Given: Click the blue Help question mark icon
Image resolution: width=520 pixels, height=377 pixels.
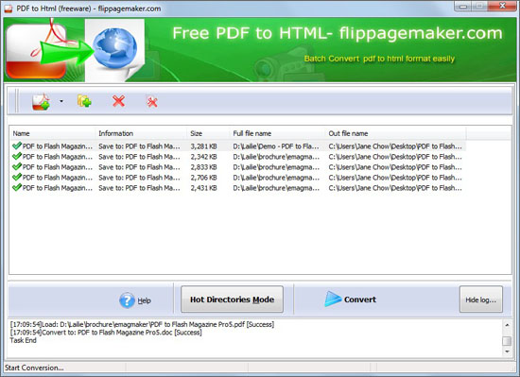Looking at the screenshot, I should pyautogui.click(x=127, y=300).
